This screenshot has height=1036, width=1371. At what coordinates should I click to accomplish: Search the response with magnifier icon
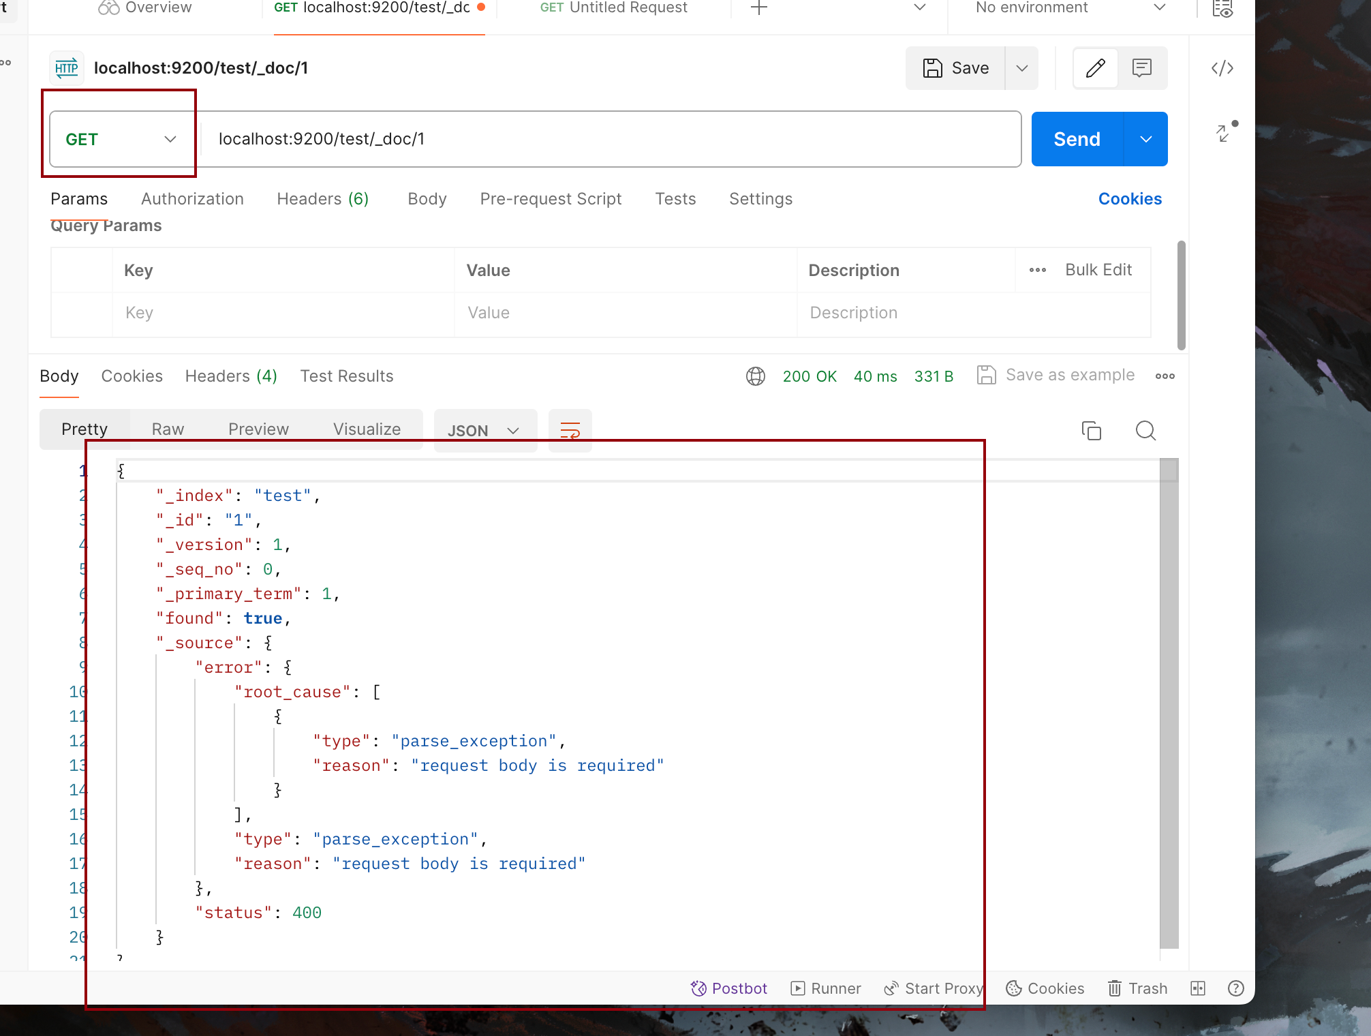click(1145, 431)
